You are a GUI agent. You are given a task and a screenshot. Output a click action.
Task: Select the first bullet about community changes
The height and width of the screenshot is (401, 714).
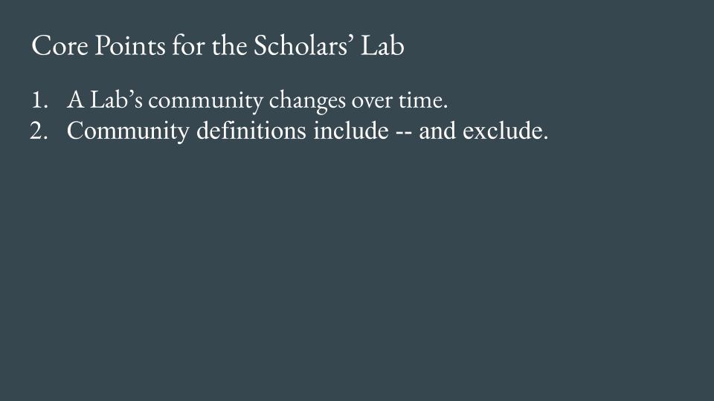coord(257,100)
